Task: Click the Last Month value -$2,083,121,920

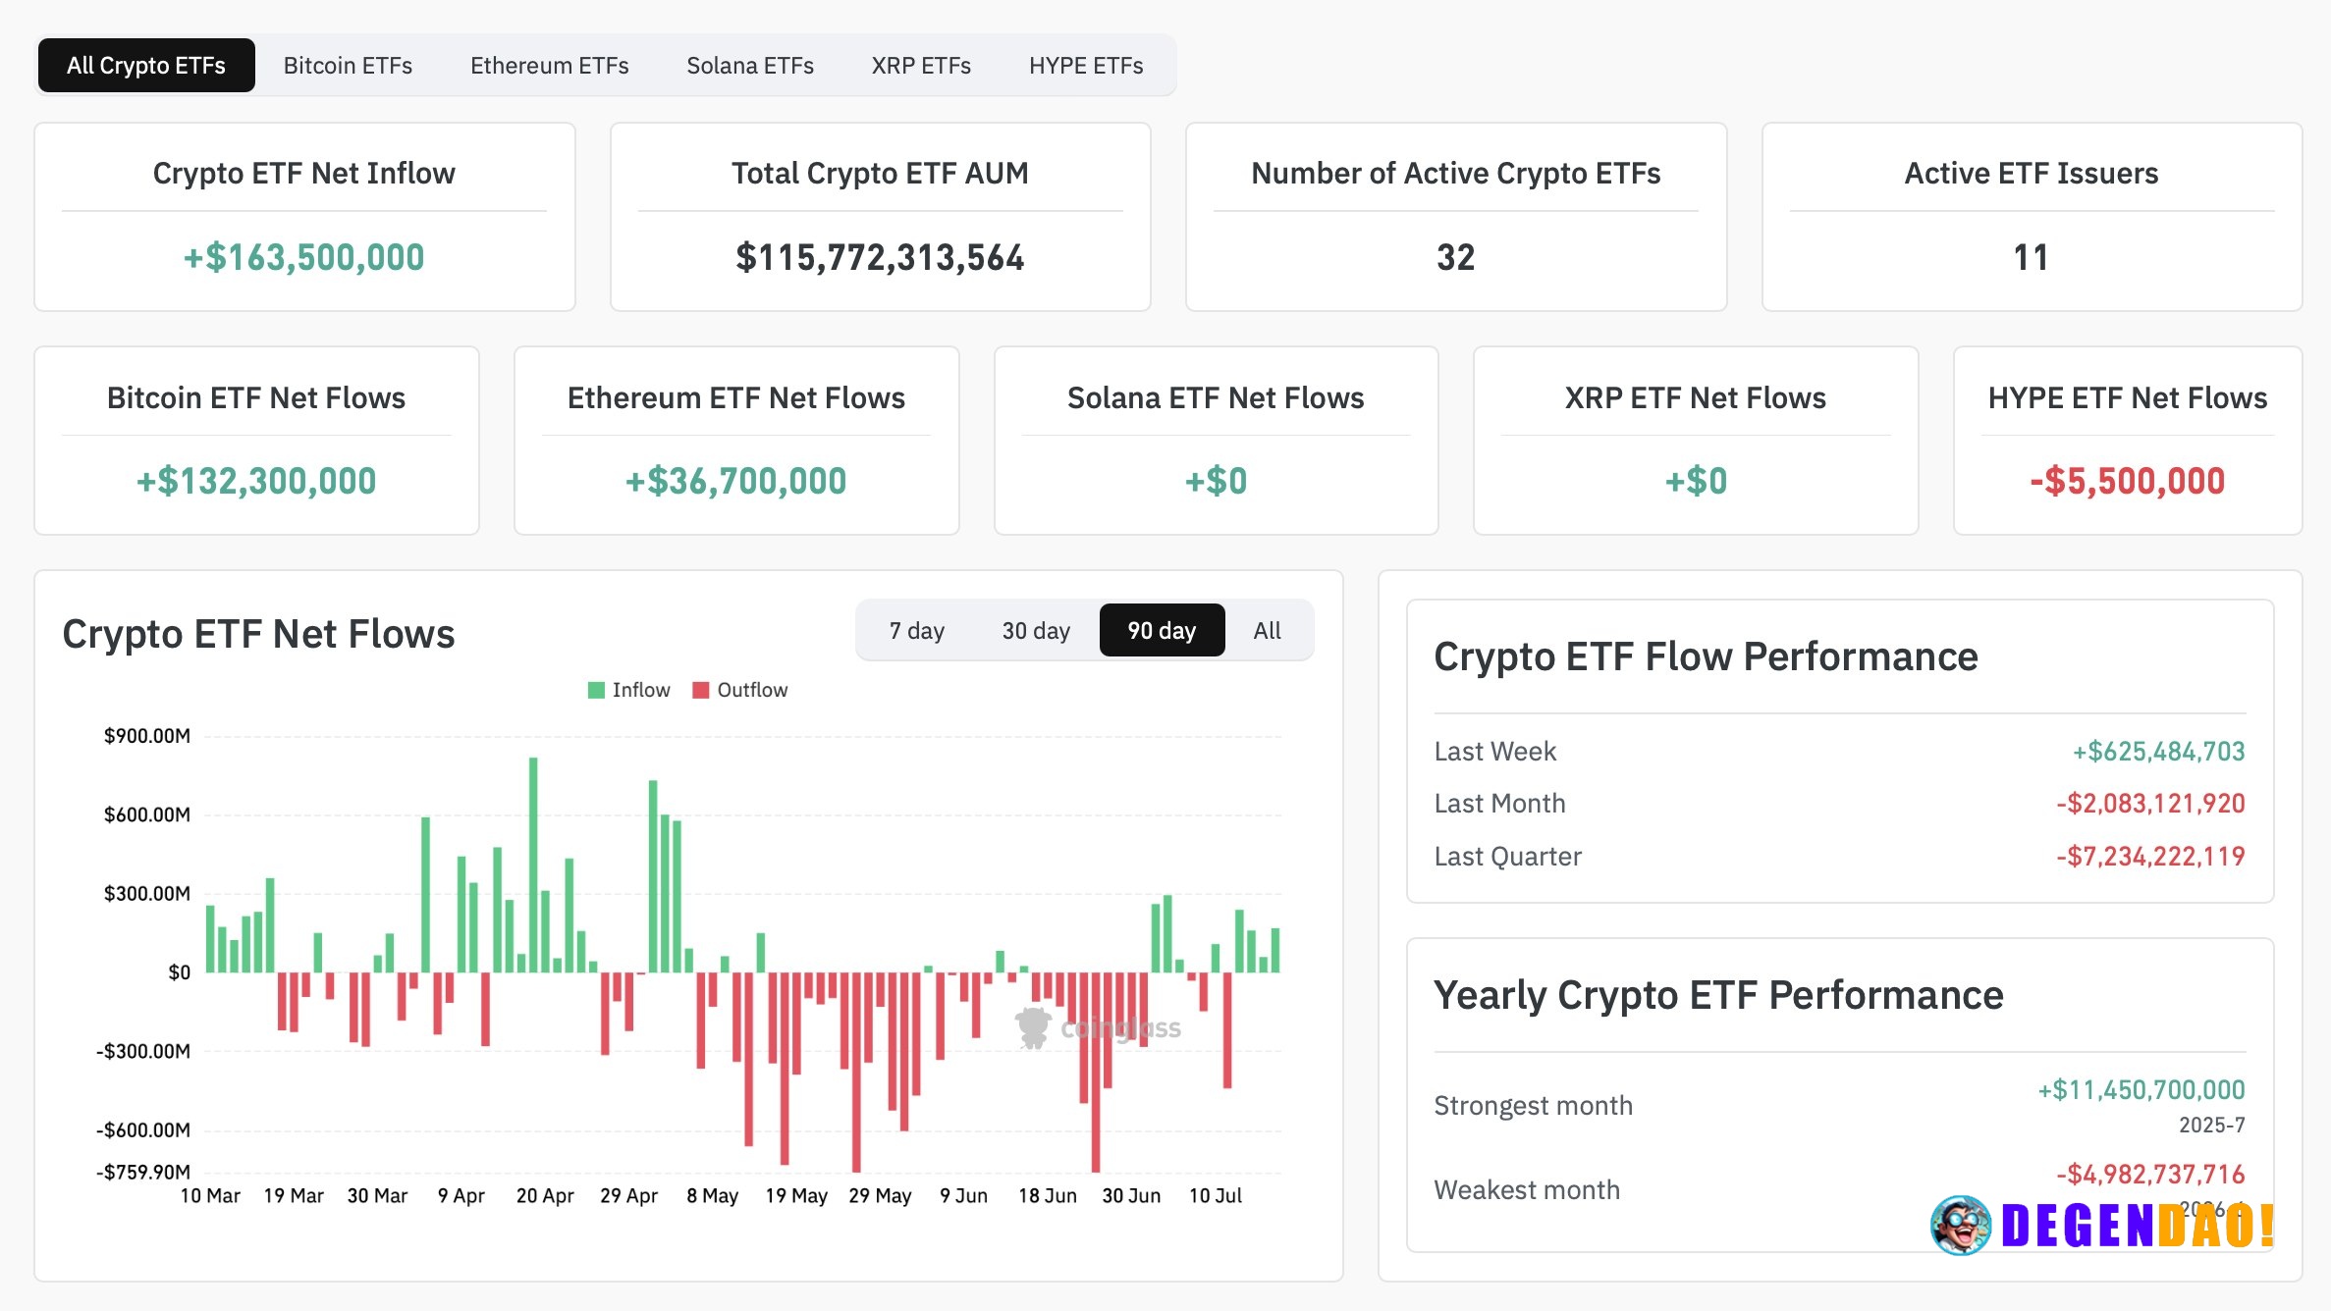Action: coord(2150,804)
